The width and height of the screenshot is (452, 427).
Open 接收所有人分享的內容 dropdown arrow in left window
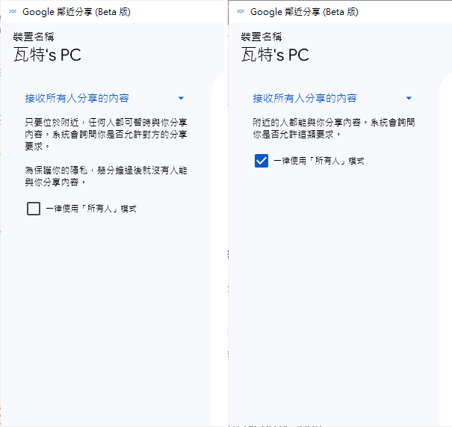(x=181, y=98)
